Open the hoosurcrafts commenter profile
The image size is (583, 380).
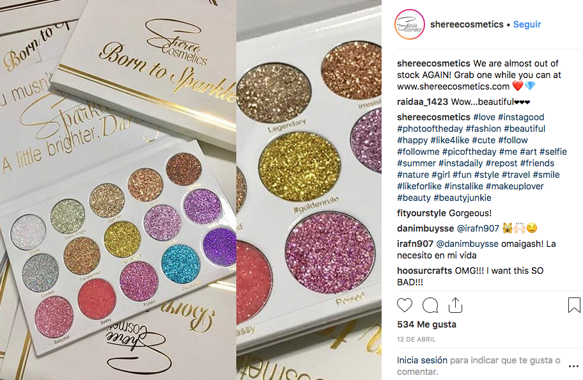(424, 271)
